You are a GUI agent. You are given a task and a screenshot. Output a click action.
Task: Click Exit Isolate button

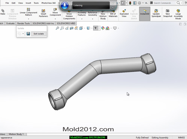pos(39,34)
